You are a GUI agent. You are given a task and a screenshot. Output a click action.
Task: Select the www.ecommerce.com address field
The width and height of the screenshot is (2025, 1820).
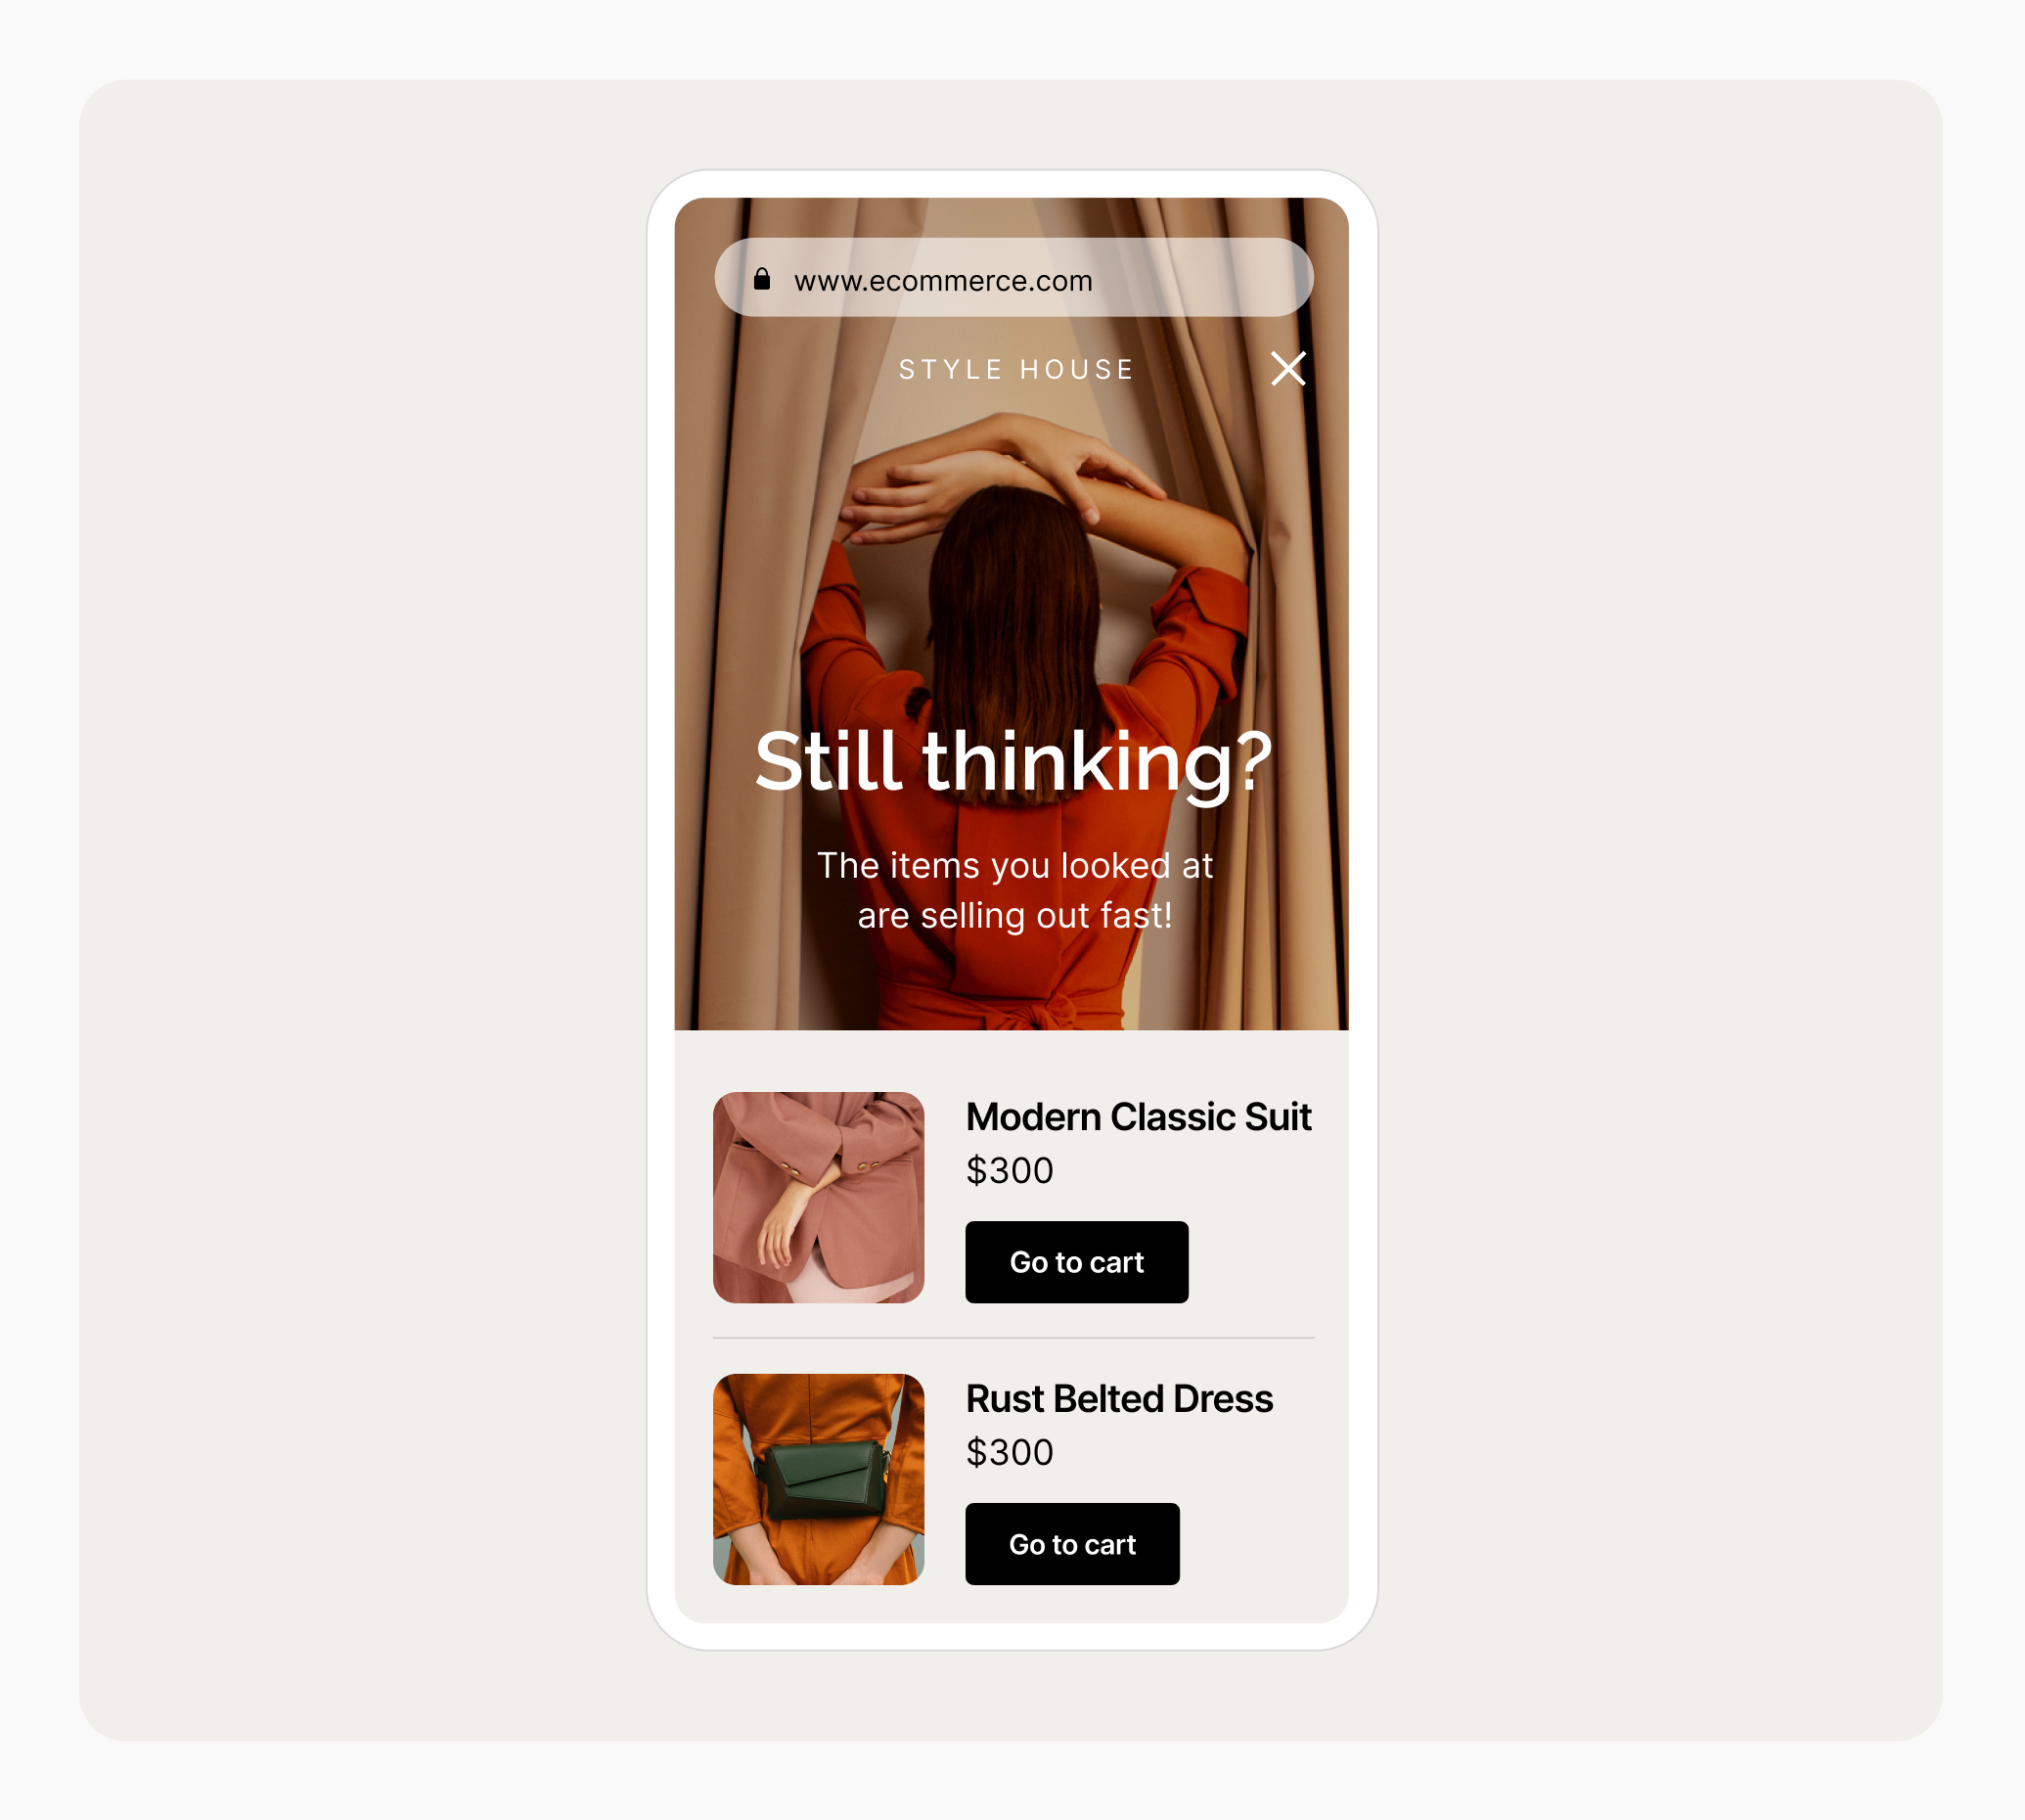(x=1013, y=277)
